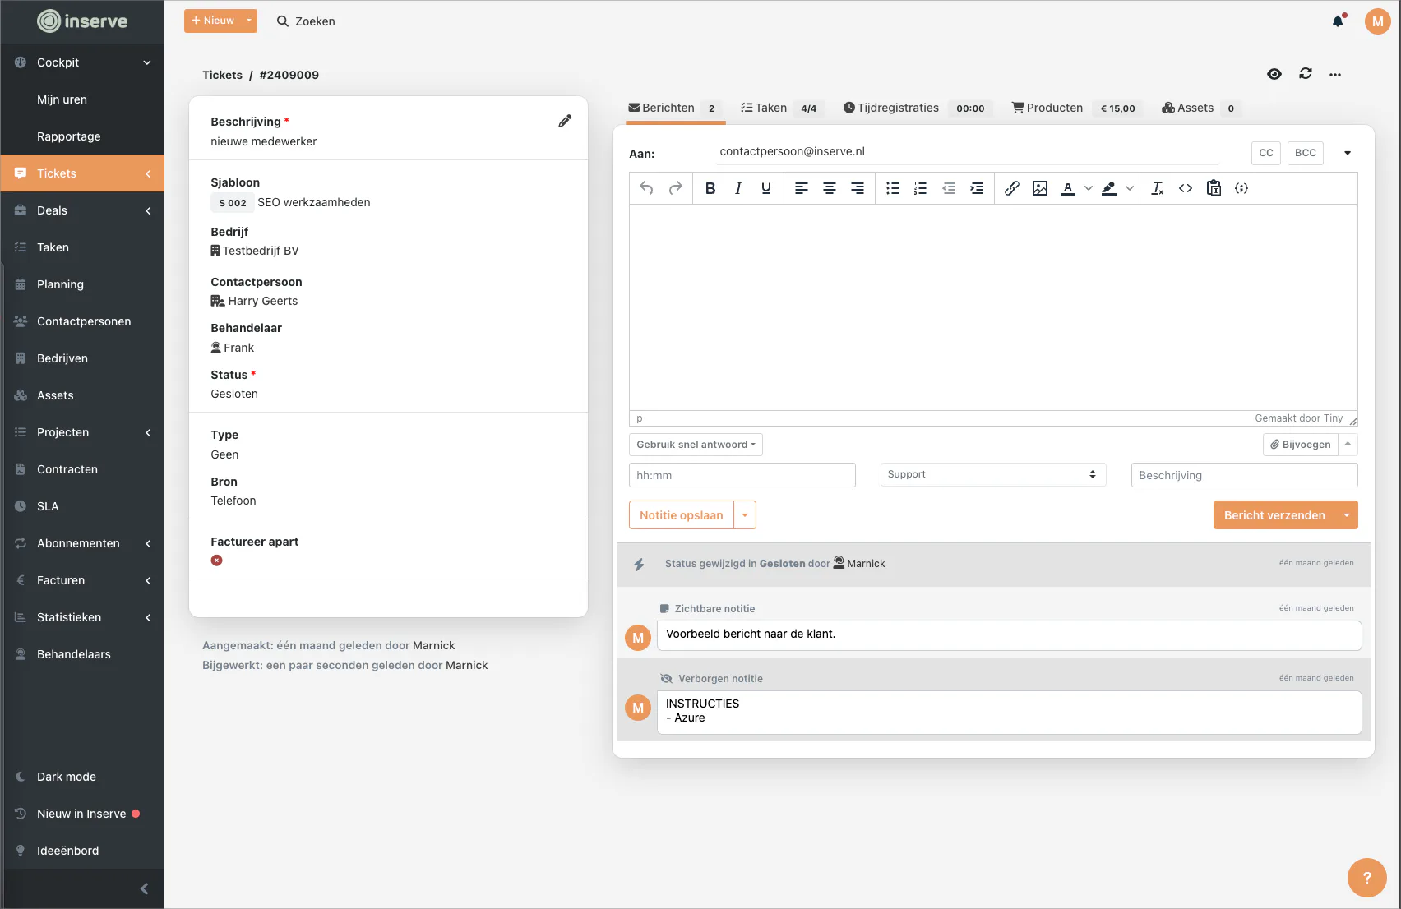The width and height of the screenshot is (1401, 909).
Task: Toggle bold formatting in editor
Action: 710,188
